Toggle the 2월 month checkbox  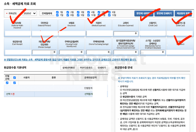pos(68,12)
